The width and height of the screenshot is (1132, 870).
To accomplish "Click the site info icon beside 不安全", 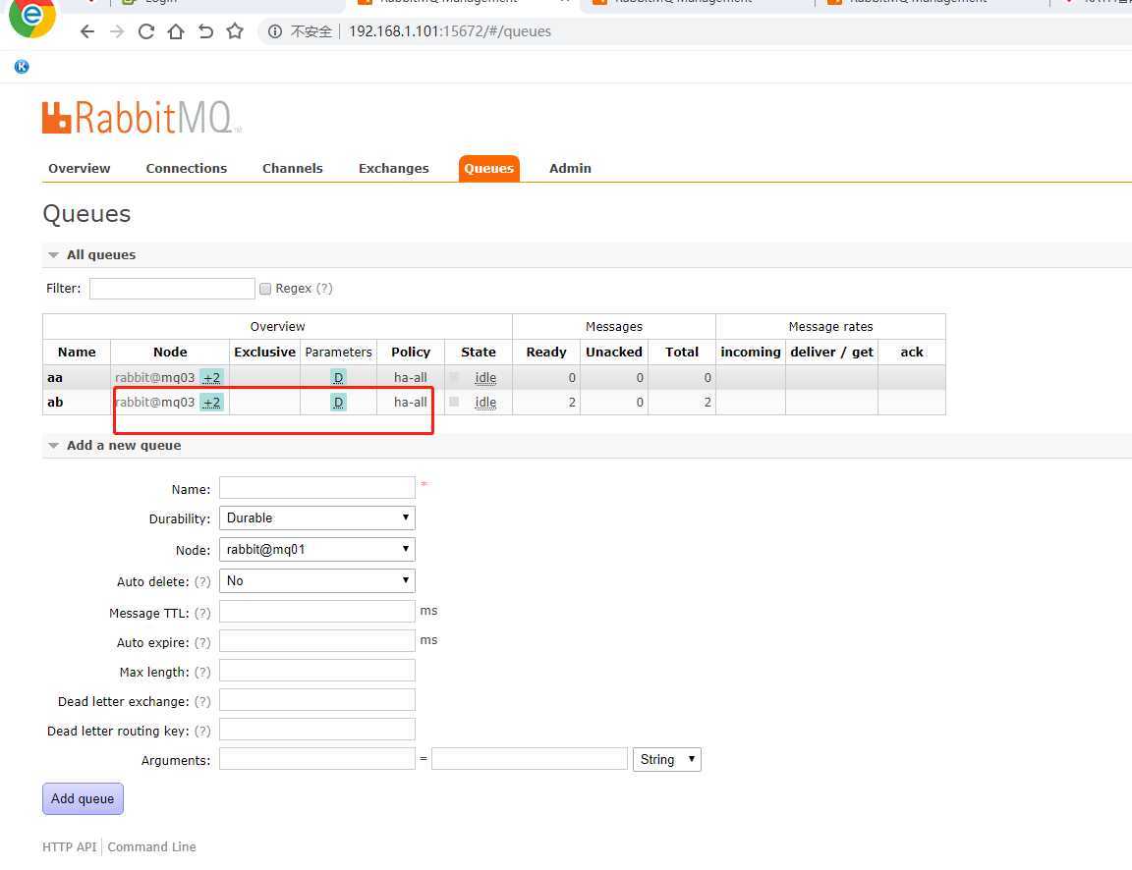I will tap(275, 31).
